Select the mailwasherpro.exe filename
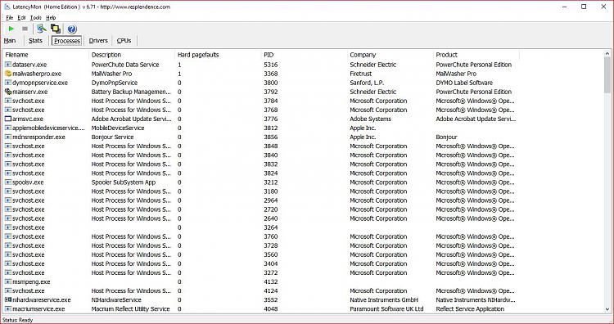This screenshot has height=324, width=614. pyautogui.click(x=37, y=74)
